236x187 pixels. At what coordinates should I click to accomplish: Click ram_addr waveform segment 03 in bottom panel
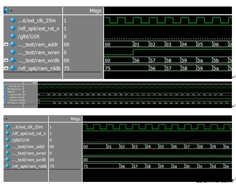tap(139, 146)
